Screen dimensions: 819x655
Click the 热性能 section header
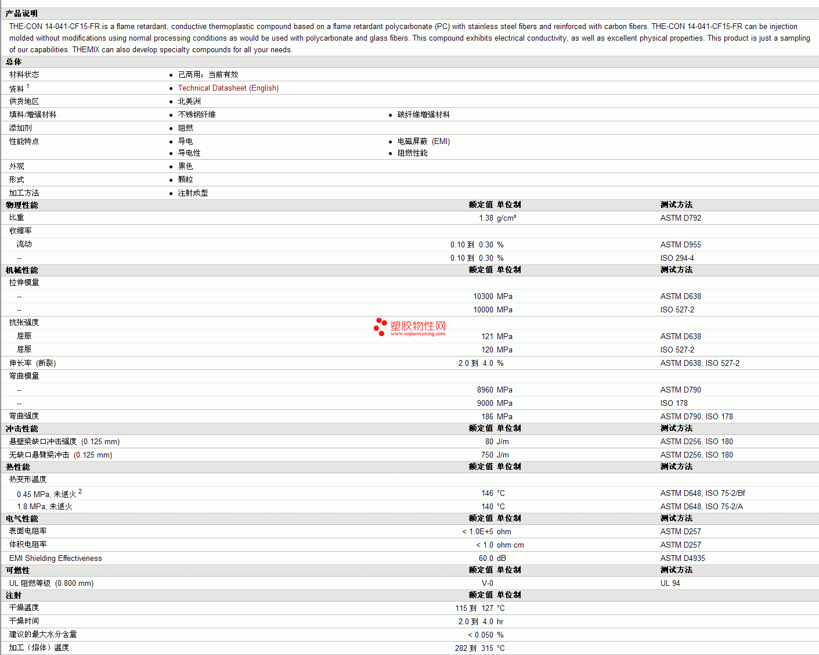click(18, 467)
